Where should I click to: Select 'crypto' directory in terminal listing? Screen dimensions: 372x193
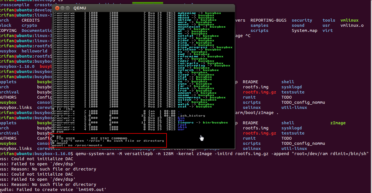pos(29,25)
